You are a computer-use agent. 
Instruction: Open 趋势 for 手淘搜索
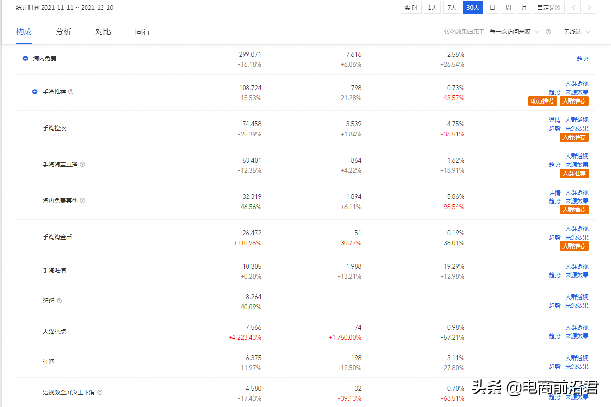[x=554, y=129]
